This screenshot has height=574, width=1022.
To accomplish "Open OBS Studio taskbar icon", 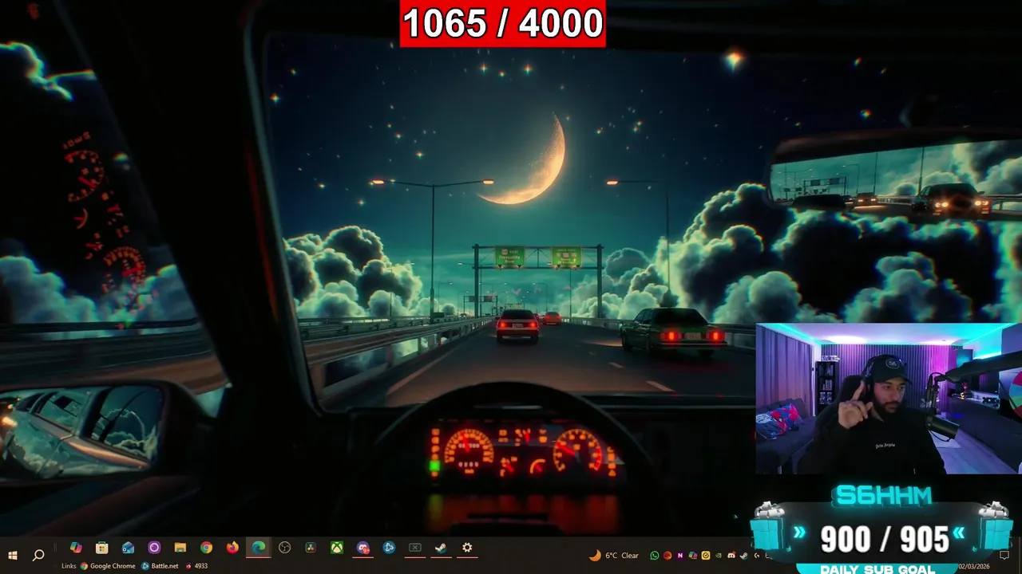I will coord(284,548).
